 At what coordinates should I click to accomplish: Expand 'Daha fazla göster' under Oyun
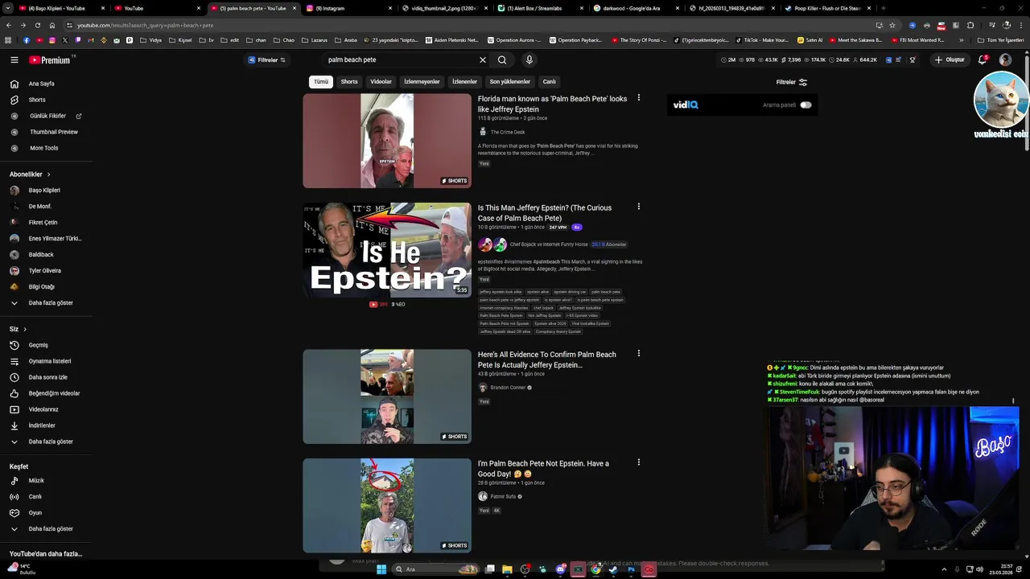(51, 529)
